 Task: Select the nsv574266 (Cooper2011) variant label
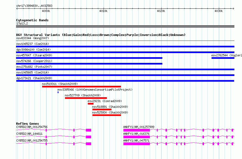(x=34, y=61)
